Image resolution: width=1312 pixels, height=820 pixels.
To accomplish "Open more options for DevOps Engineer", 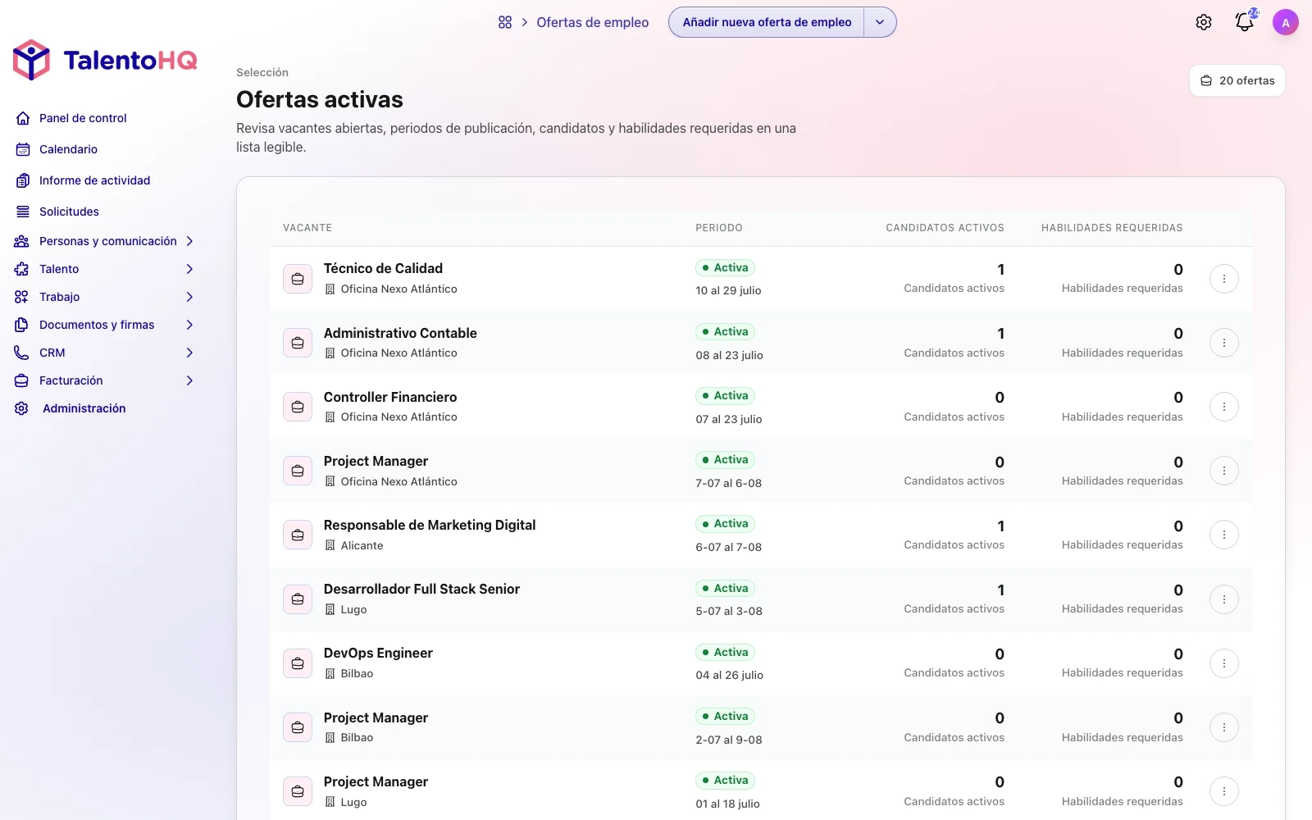I will tap(1224, 663).
